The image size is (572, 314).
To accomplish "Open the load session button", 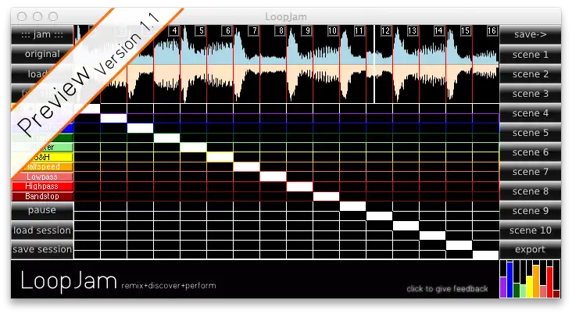I will click(x=42, y=230).
